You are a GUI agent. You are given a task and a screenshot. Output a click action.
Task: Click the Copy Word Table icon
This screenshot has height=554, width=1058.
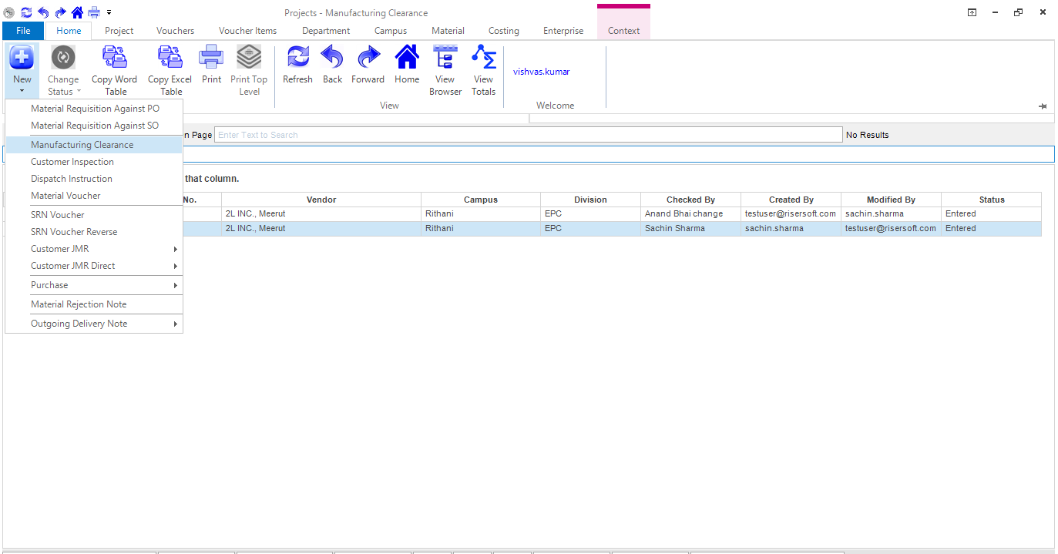point(115,58)
